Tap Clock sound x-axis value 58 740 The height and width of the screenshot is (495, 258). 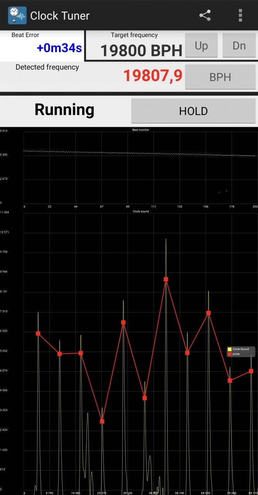pyautogui.click(x=179, y=493)
